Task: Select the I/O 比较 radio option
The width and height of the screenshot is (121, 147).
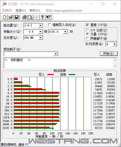Action: (x=87, y=30)
